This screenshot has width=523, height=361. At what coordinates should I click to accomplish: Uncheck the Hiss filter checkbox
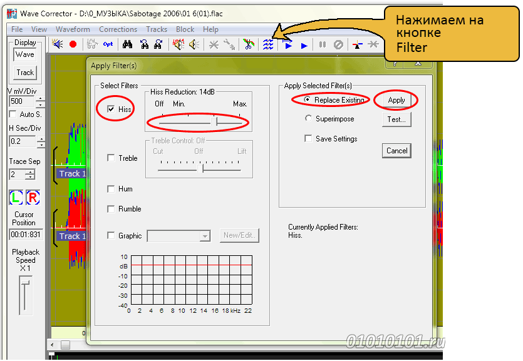click(x=111, y=109)
